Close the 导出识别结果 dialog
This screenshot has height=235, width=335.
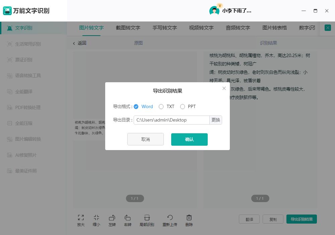224,88
